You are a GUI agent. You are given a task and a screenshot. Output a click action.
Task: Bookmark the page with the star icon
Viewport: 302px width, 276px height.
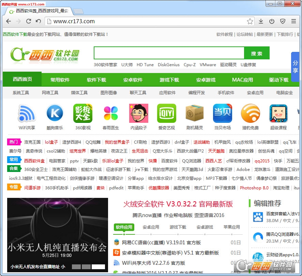[x=250, y=21]
